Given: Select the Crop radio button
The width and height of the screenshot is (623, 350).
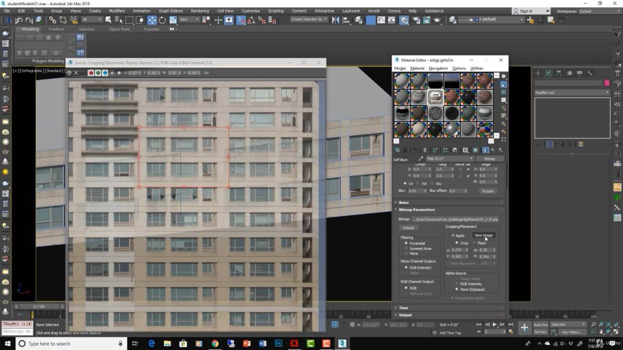Looking at the screenshot, I should 457,243.
